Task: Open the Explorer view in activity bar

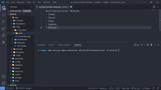Action: coord(4,8)
